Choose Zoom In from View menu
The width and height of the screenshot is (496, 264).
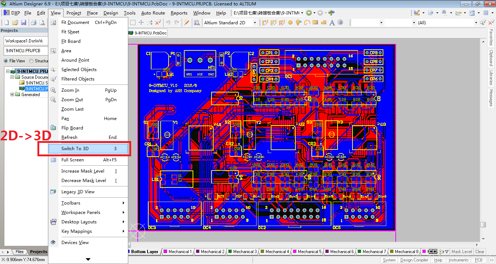(x=88, y=90)
